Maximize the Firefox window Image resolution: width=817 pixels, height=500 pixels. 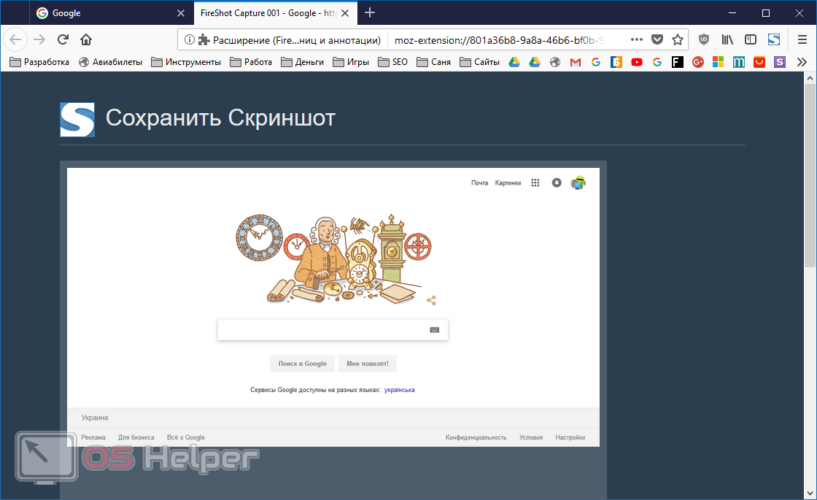765,13
